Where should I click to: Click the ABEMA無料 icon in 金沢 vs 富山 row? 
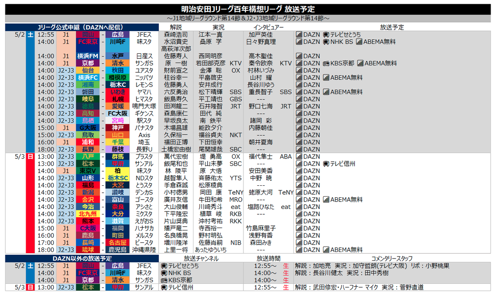point(326,199)
